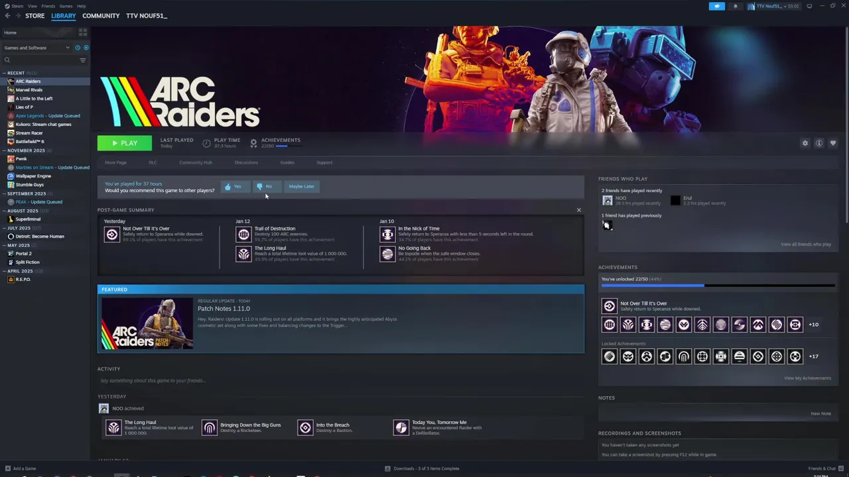Go to the STORE tab
This screenshot has height=477, width=849.
(x=34, y=16)
